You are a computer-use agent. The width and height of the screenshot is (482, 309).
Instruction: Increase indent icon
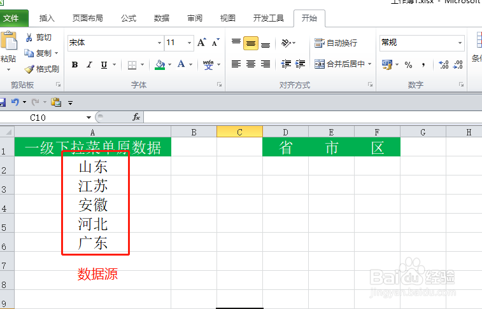[300, 64]
